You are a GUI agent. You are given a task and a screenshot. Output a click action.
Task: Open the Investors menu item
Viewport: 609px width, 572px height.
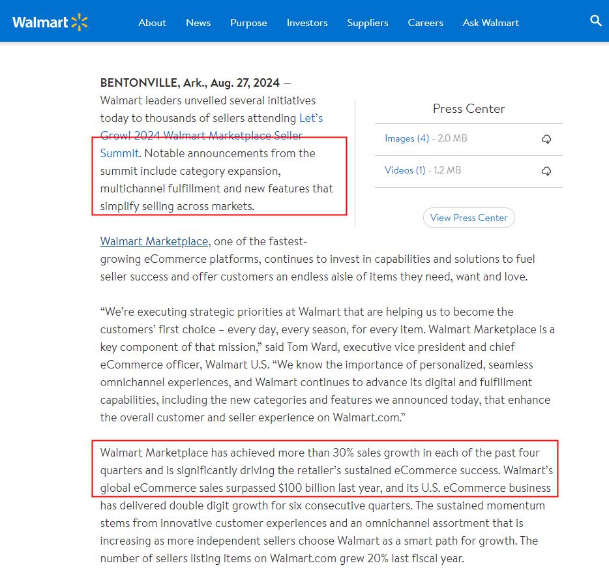307,22
